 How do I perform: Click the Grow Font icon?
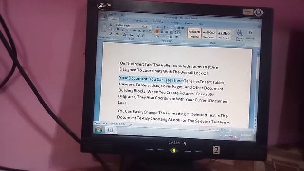point(138,36)
